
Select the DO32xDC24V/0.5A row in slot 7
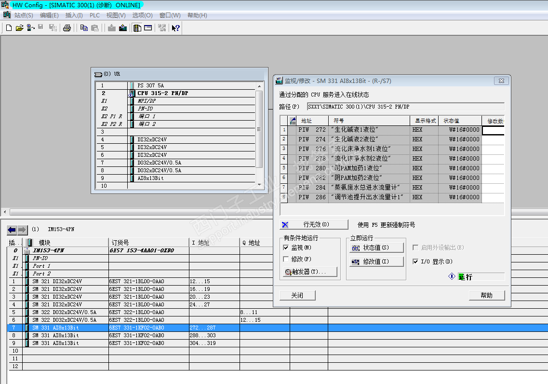click(x=176, y=163)
